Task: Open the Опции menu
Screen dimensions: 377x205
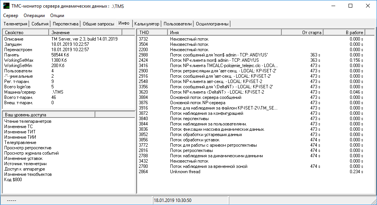Action: (x=57, y=16)
